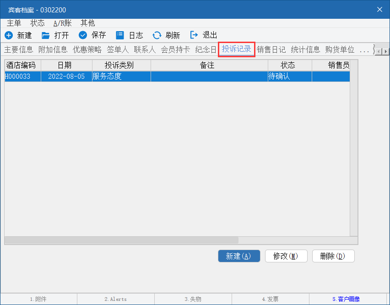The image size is (390, 305).
Task: Click the 销售员 column header
Action: [331, 65]
